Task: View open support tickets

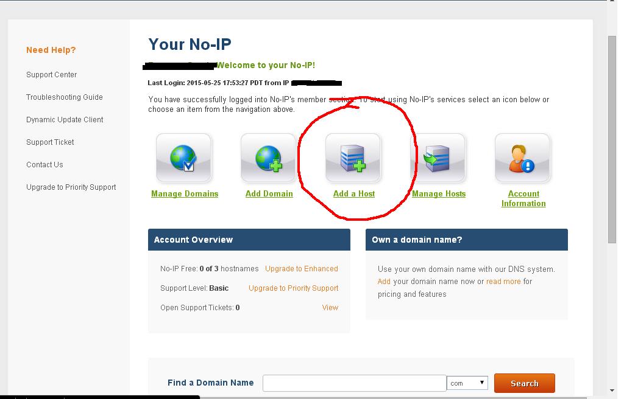Action: tap(330, 308)
